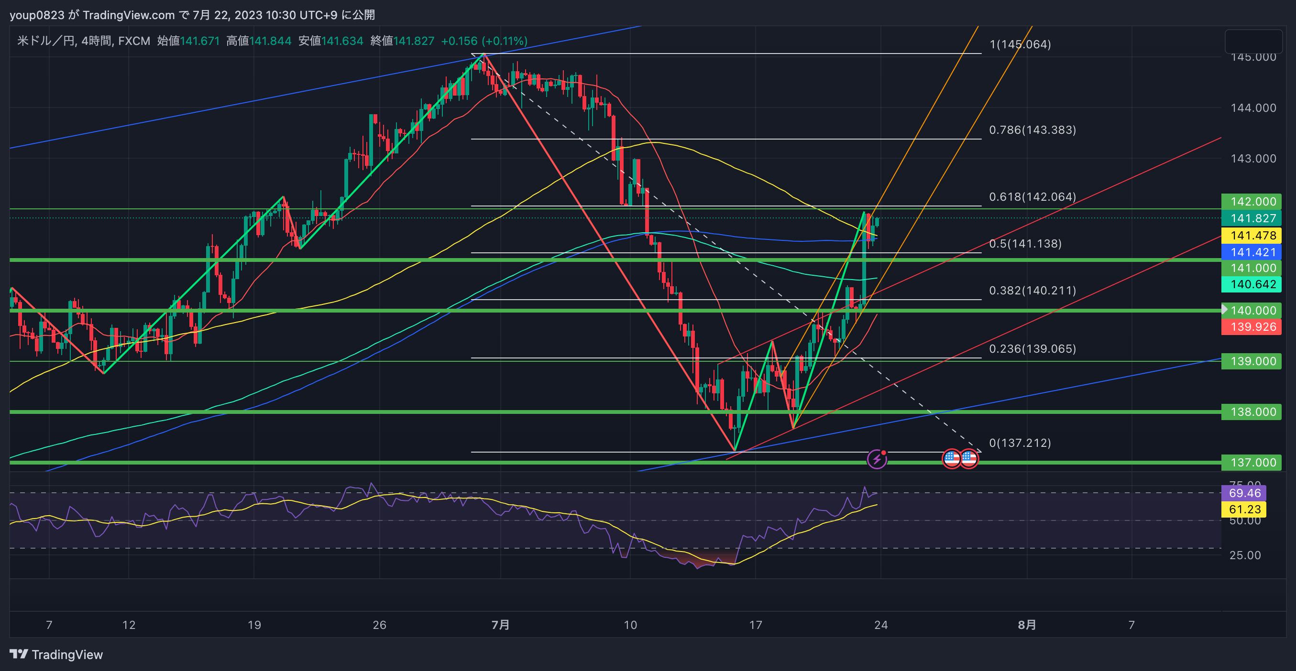Click the 高値141.844 high value
The width and height of the screenshot is (1296, 671).
[259, 41]
